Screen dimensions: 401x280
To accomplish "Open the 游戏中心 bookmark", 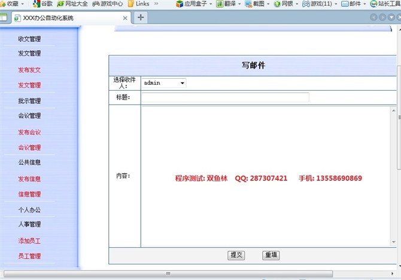I will point(108,4).
